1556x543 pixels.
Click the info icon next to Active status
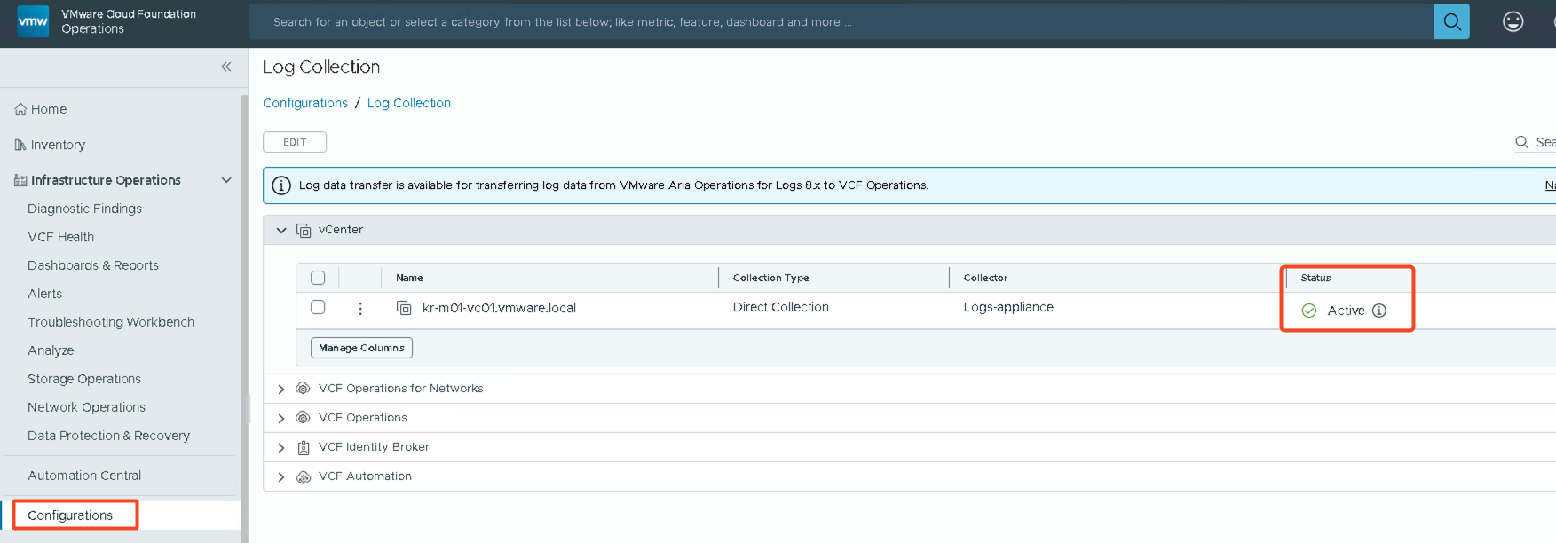[x=1378, y=311]
